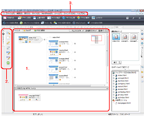Switch to the フォルダ tab

click(x=27, y=31)
